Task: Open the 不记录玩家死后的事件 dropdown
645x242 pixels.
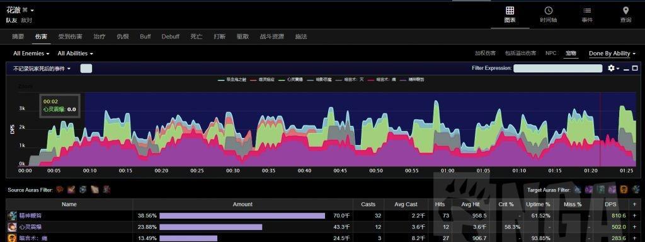Action: 42,69
